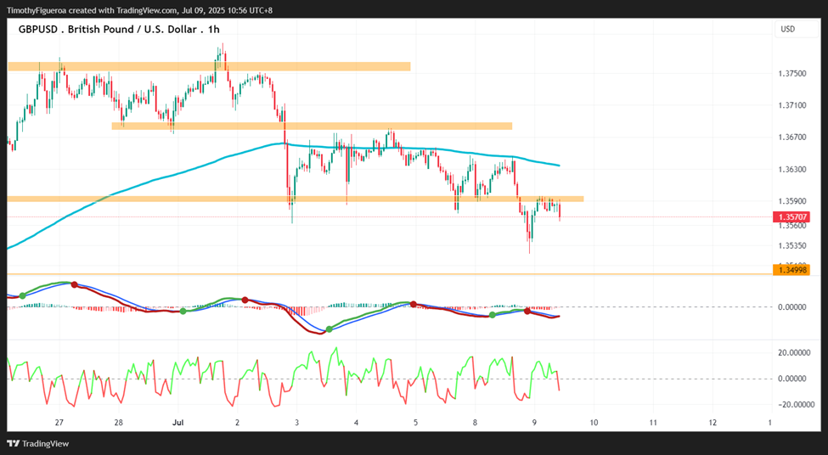The image size is (828, 455).
Task: Click the TimothyFigueroa created with TradingView header text
Action: [139, 10]
